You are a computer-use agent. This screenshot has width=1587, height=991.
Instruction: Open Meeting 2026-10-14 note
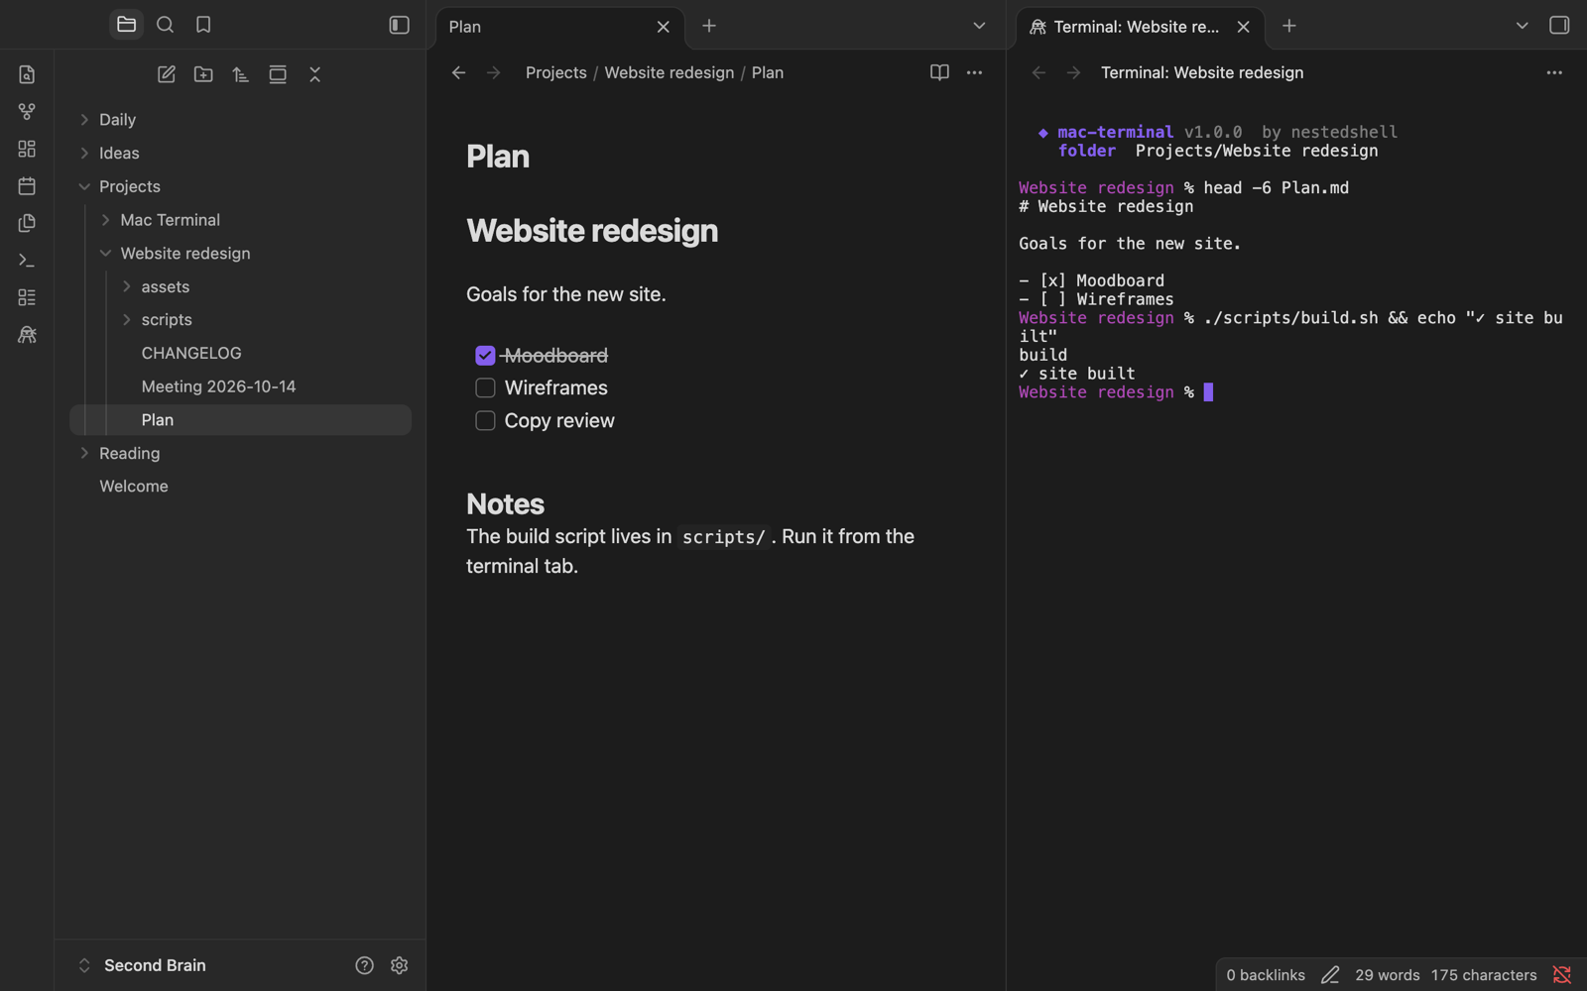coord(218,386)
